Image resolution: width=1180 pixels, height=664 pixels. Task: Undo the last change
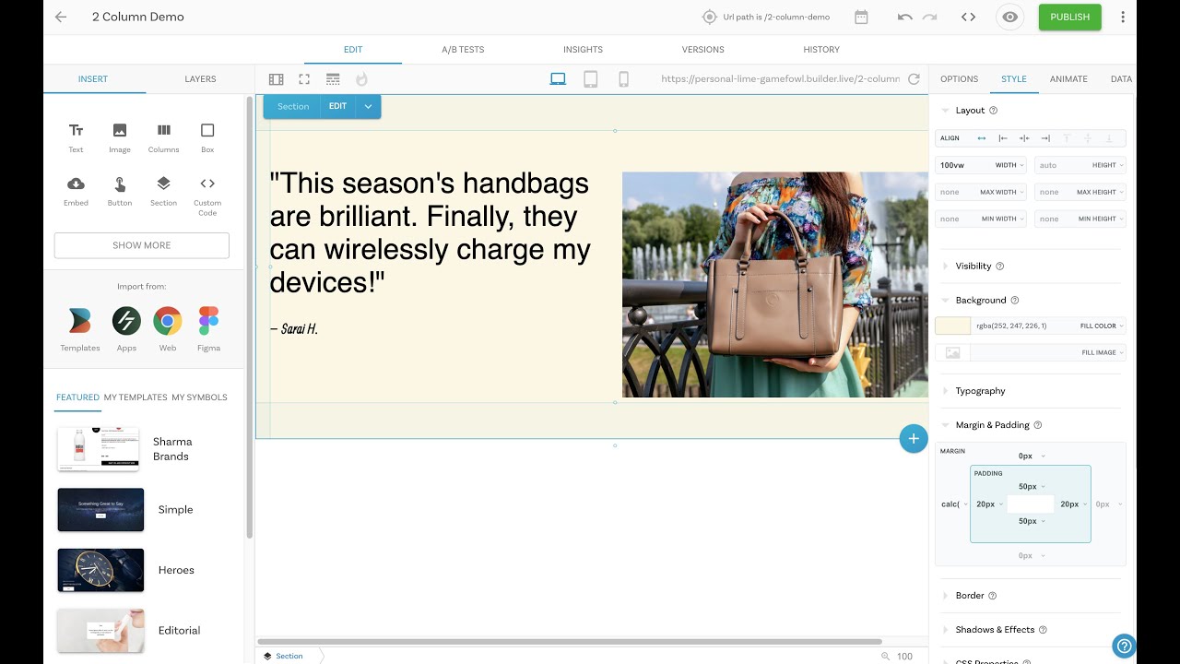click(904, 17)
